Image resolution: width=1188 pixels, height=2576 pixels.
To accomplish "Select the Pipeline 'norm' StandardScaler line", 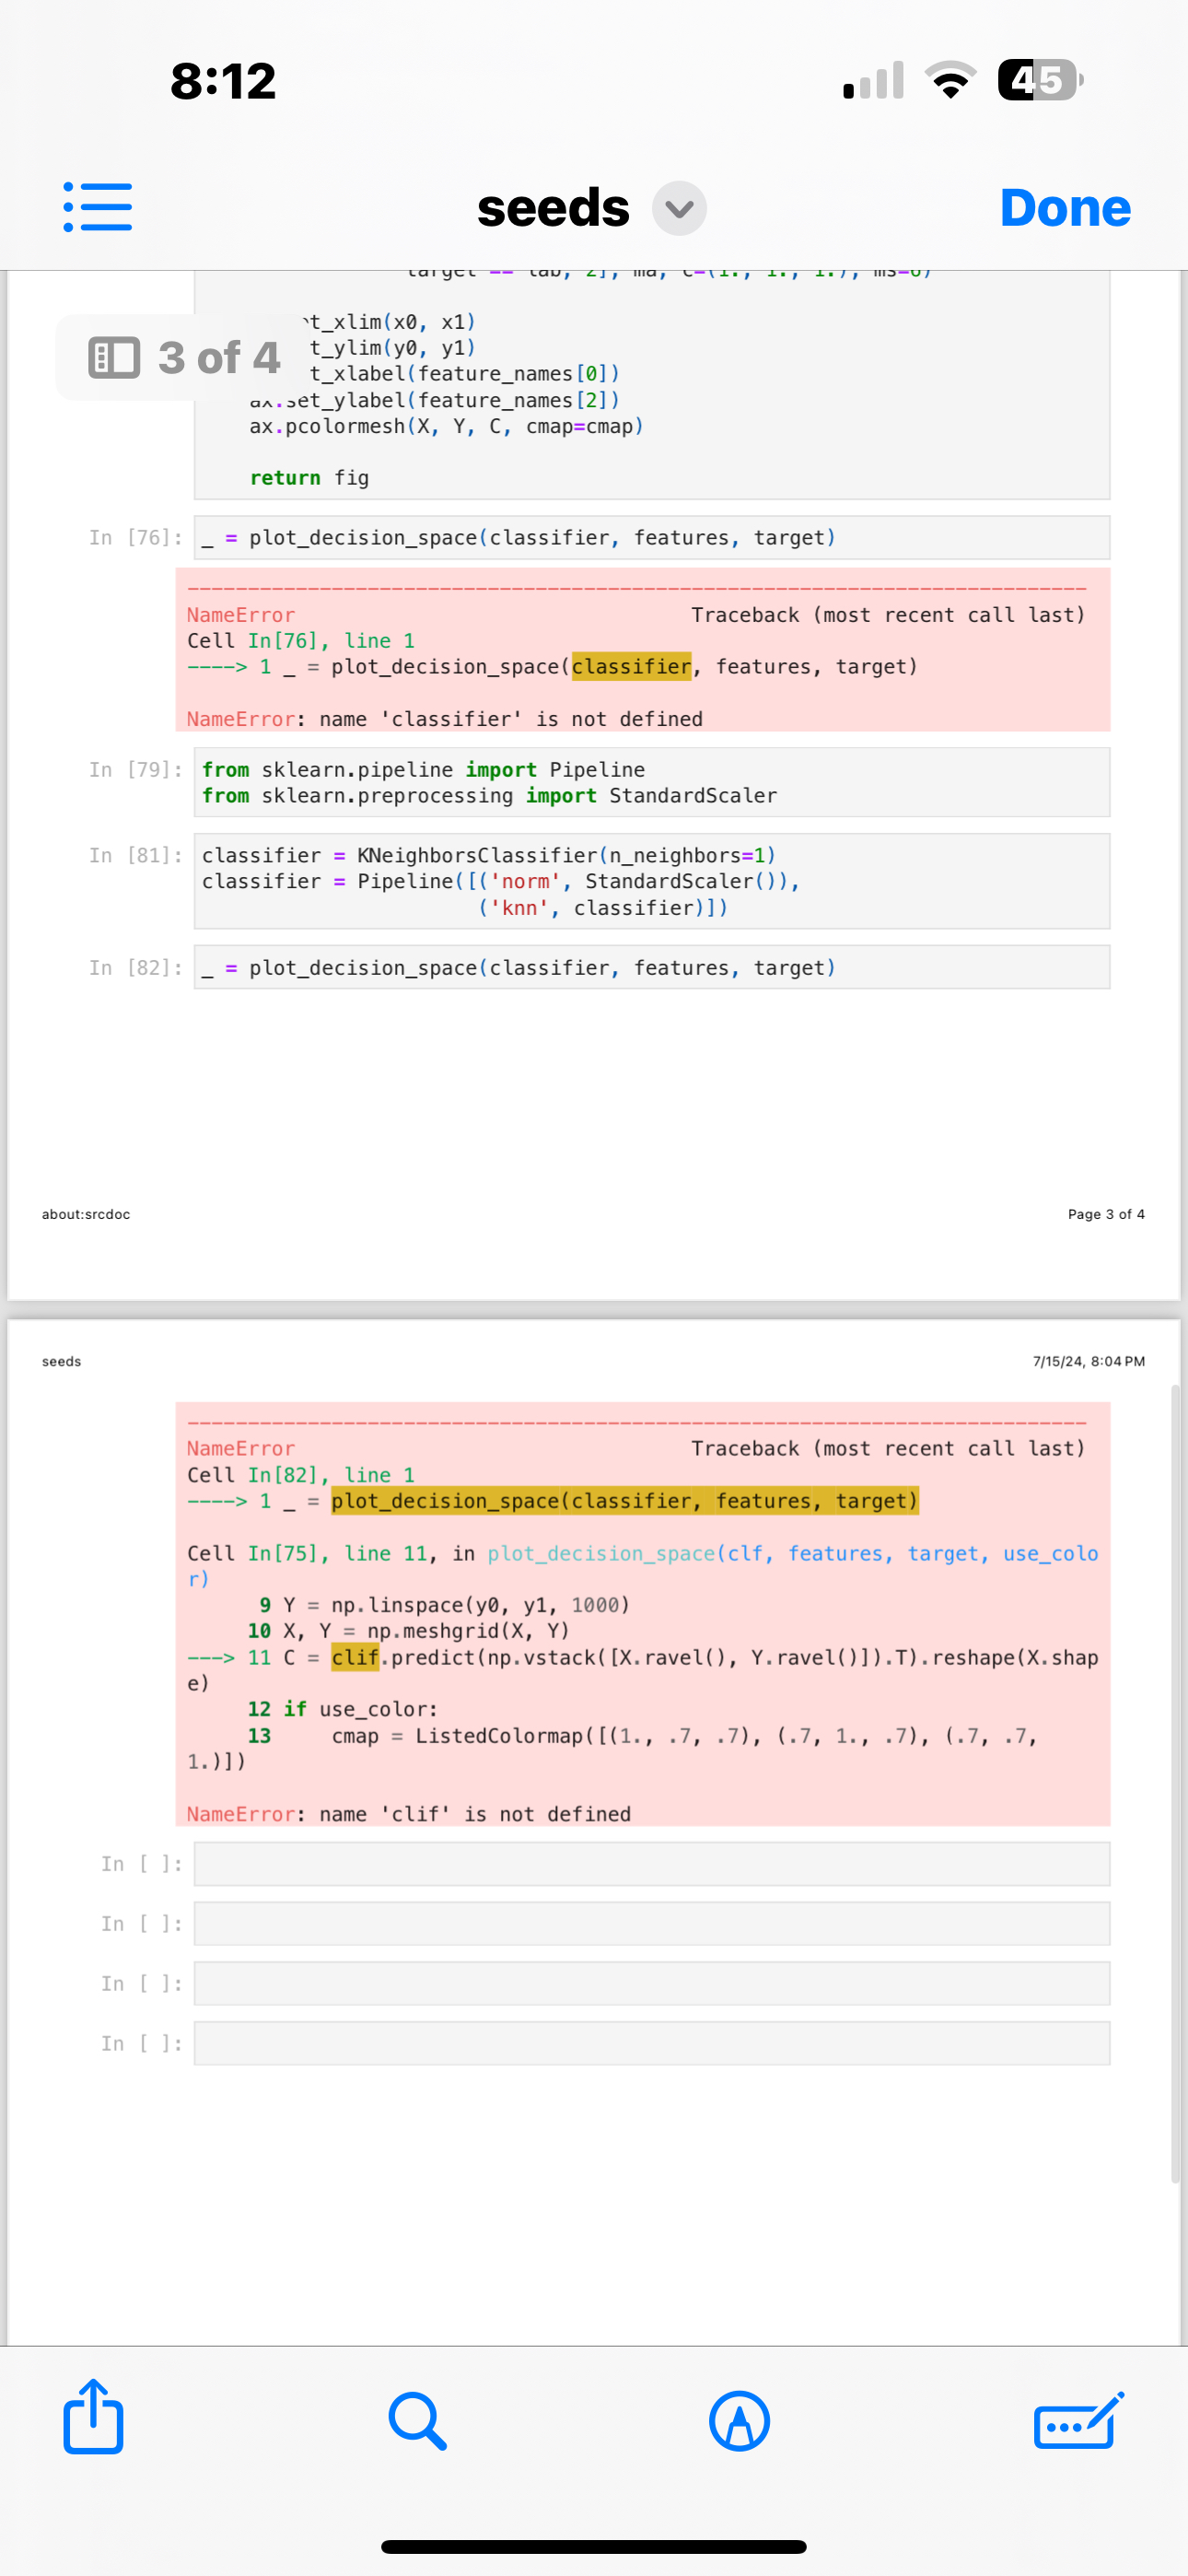I will coord(500,881).
